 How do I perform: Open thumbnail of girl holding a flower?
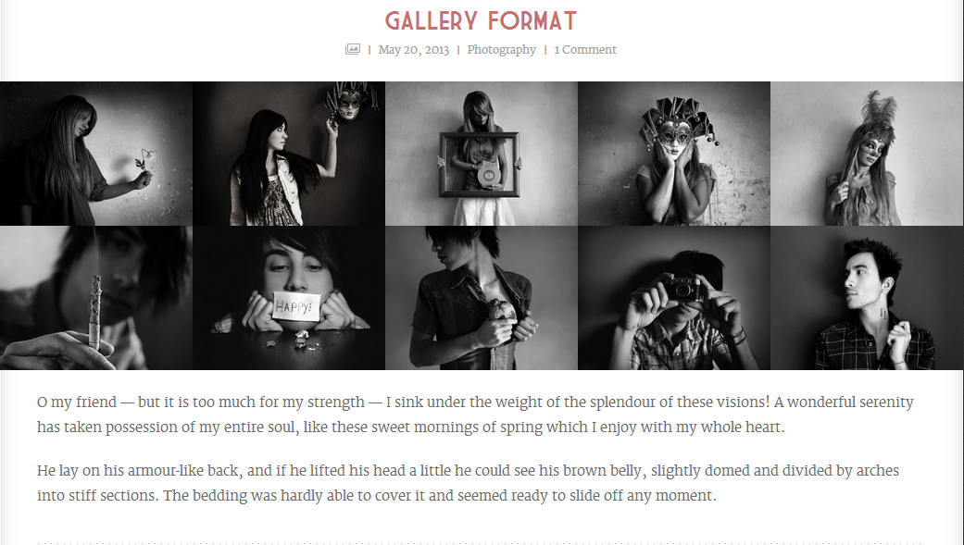[96, 154]
